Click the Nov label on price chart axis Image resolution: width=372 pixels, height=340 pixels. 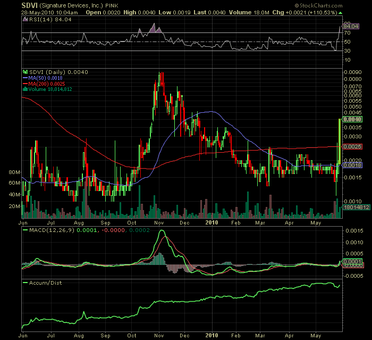[159, 223]
